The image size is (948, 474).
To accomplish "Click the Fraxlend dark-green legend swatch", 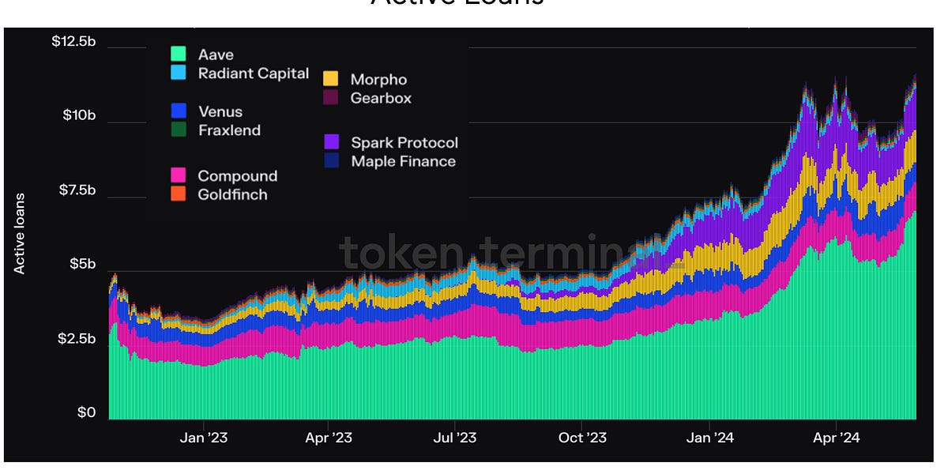I will click(179, 130).
